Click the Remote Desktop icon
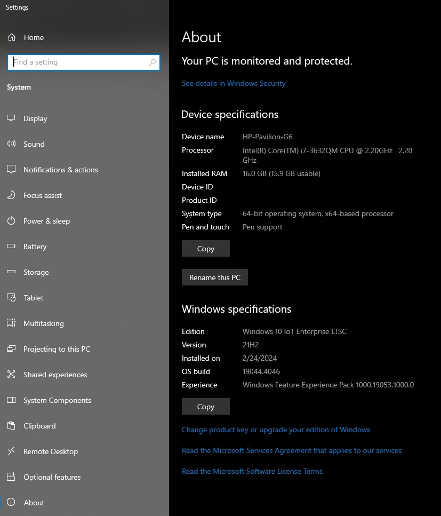The image size is (441, 516). point(11,450)
